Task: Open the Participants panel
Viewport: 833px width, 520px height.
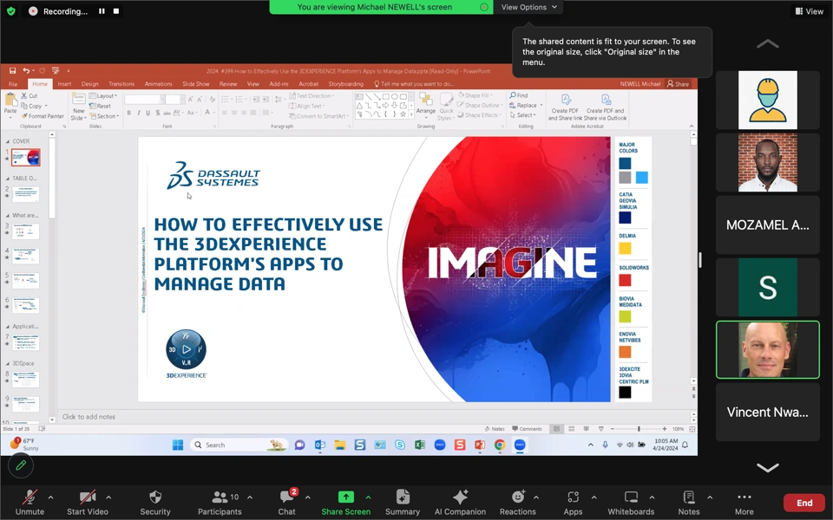Action: (x=220, y=503)
